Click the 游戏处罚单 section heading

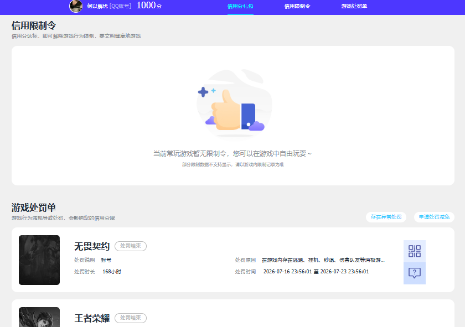click(x=34, y=207)
